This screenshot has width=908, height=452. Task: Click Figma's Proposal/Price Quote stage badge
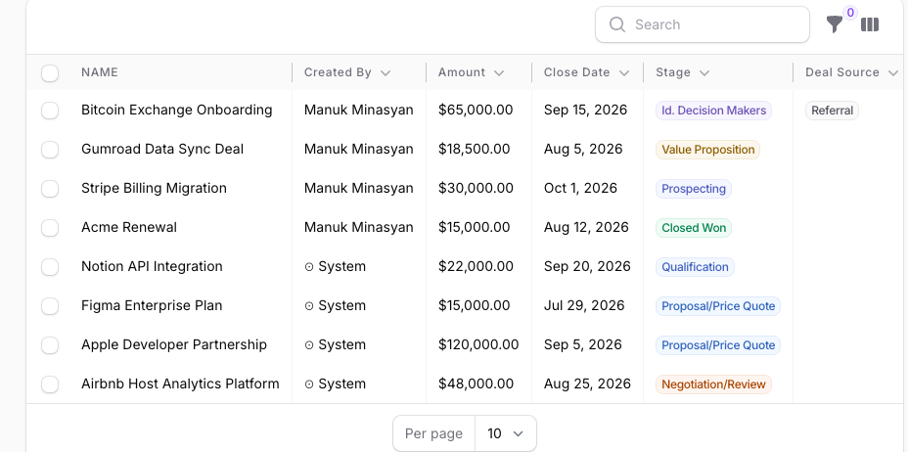pos(718,306)
